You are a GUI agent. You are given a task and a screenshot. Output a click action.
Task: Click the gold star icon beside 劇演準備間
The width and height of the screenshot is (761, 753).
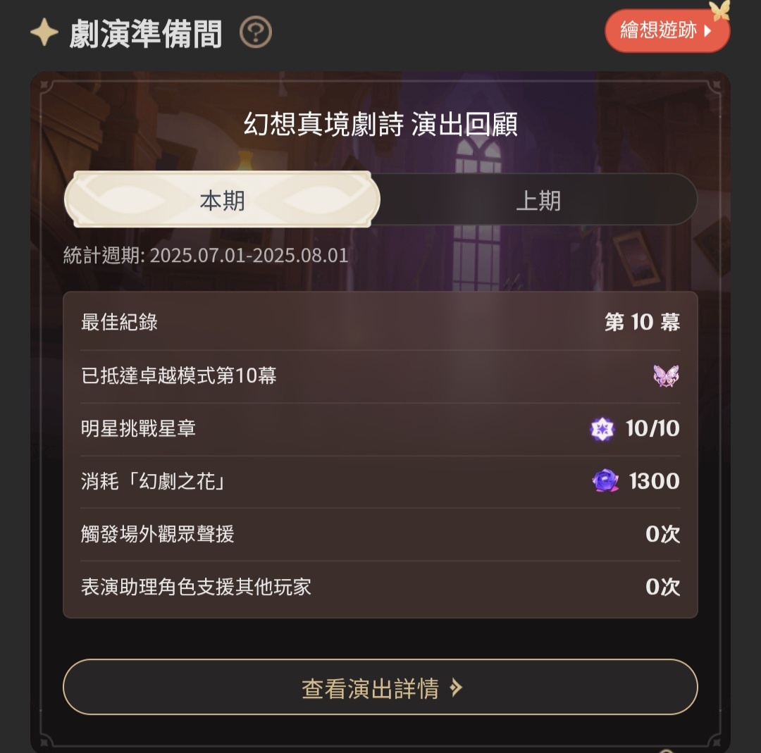(44, 32)
